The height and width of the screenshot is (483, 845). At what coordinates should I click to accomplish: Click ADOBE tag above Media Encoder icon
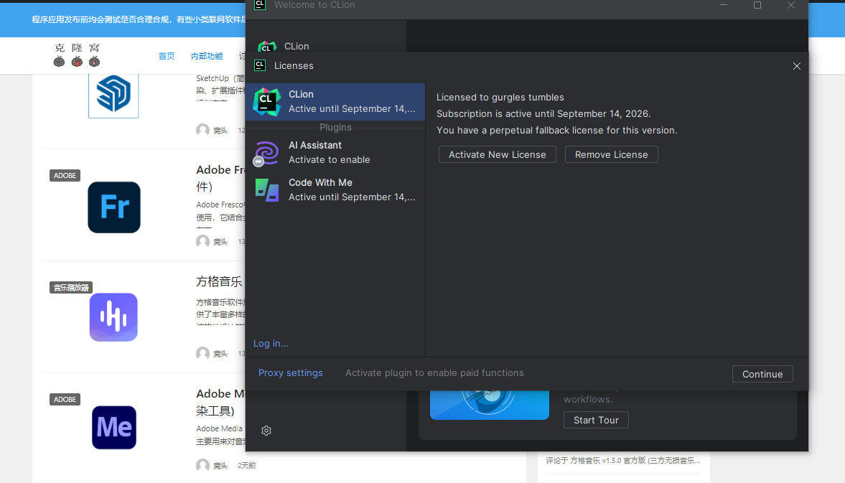[65, 400]
